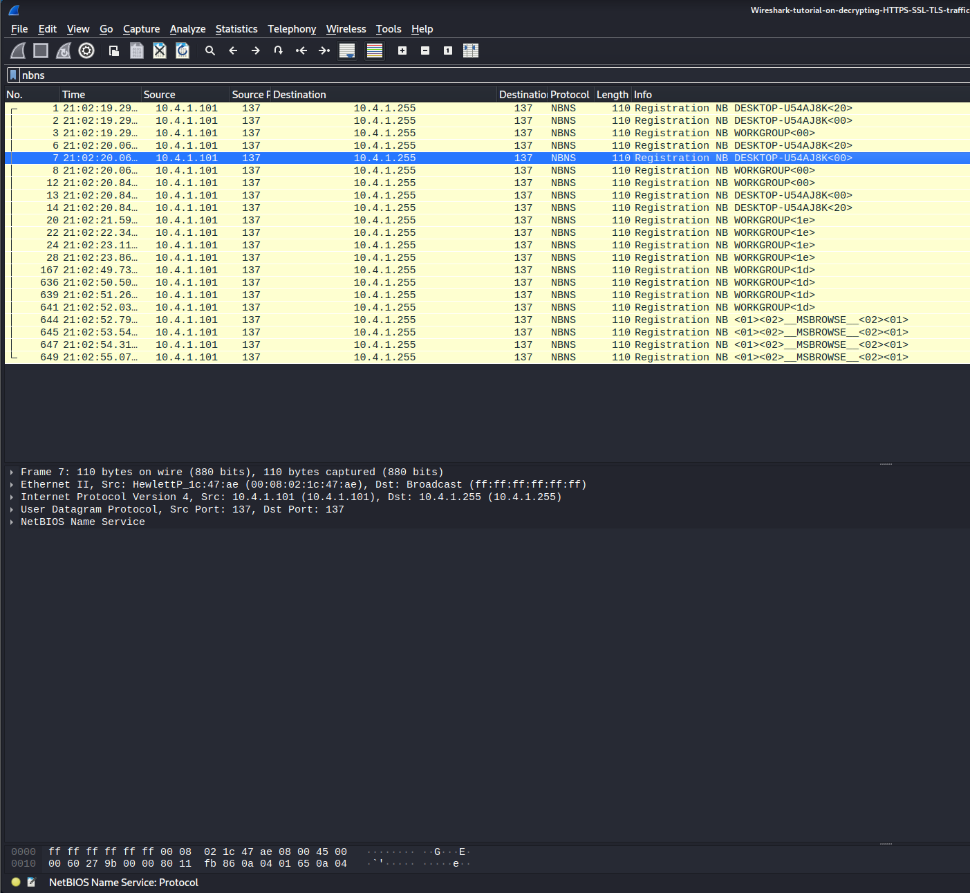Viewport: 970px width, 893px height.
Task: Sort by the Info column header
Action: 801,95
